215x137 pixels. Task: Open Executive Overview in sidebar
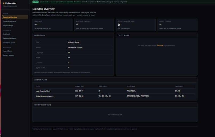15,17
